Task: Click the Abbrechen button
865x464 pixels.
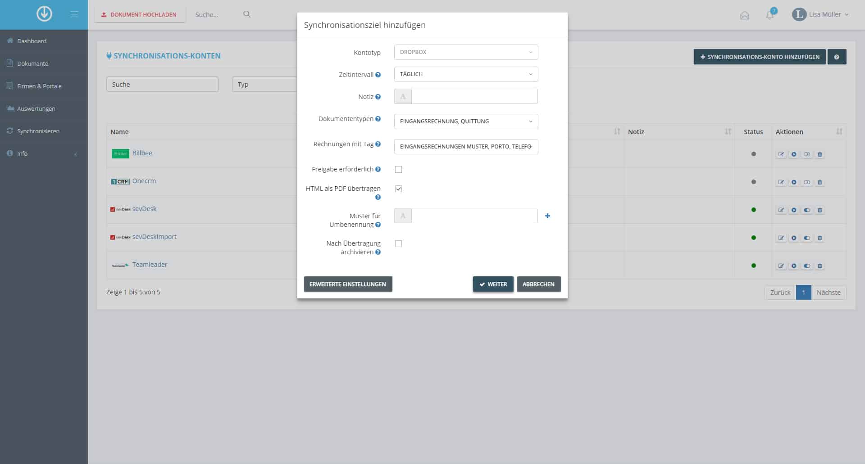Action: (x=538, y=284)
